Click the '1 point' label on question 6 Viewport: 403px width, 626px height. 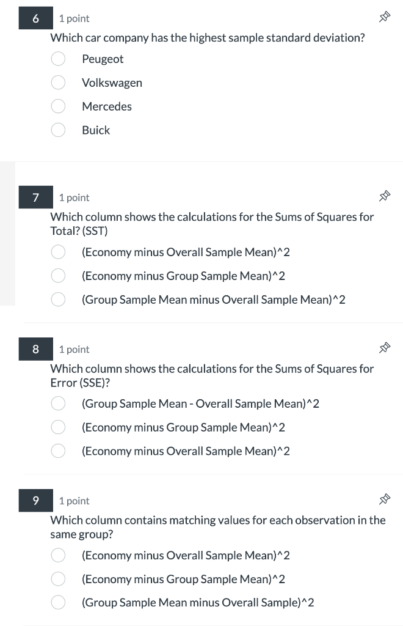tap(73, 18)
